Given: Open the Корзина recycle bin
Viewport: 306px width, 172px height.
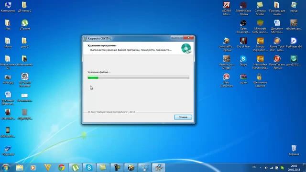Looking at the screenshot, I should 294,150.
